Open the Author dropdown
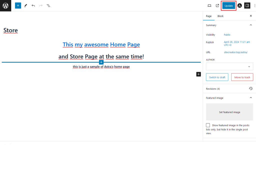This screenshot has height=185, width=256. point(229,66)
